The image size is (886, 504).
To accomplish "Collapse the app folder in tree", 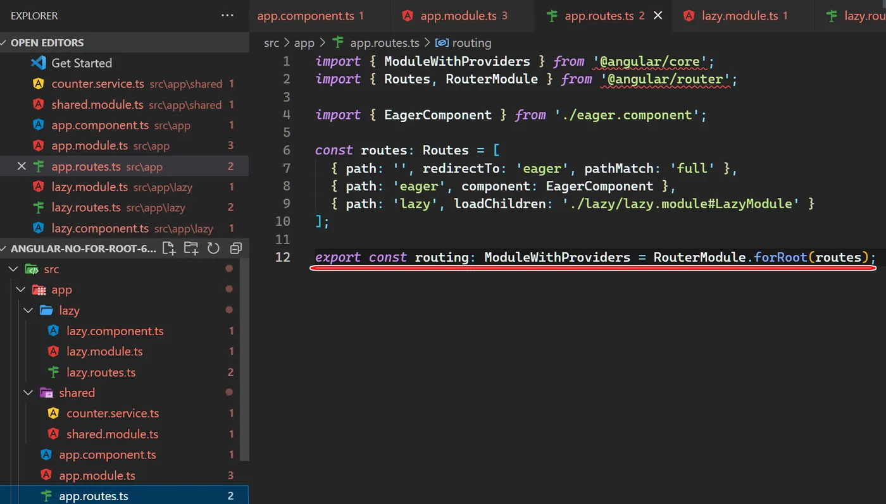I will pos(21,290).
